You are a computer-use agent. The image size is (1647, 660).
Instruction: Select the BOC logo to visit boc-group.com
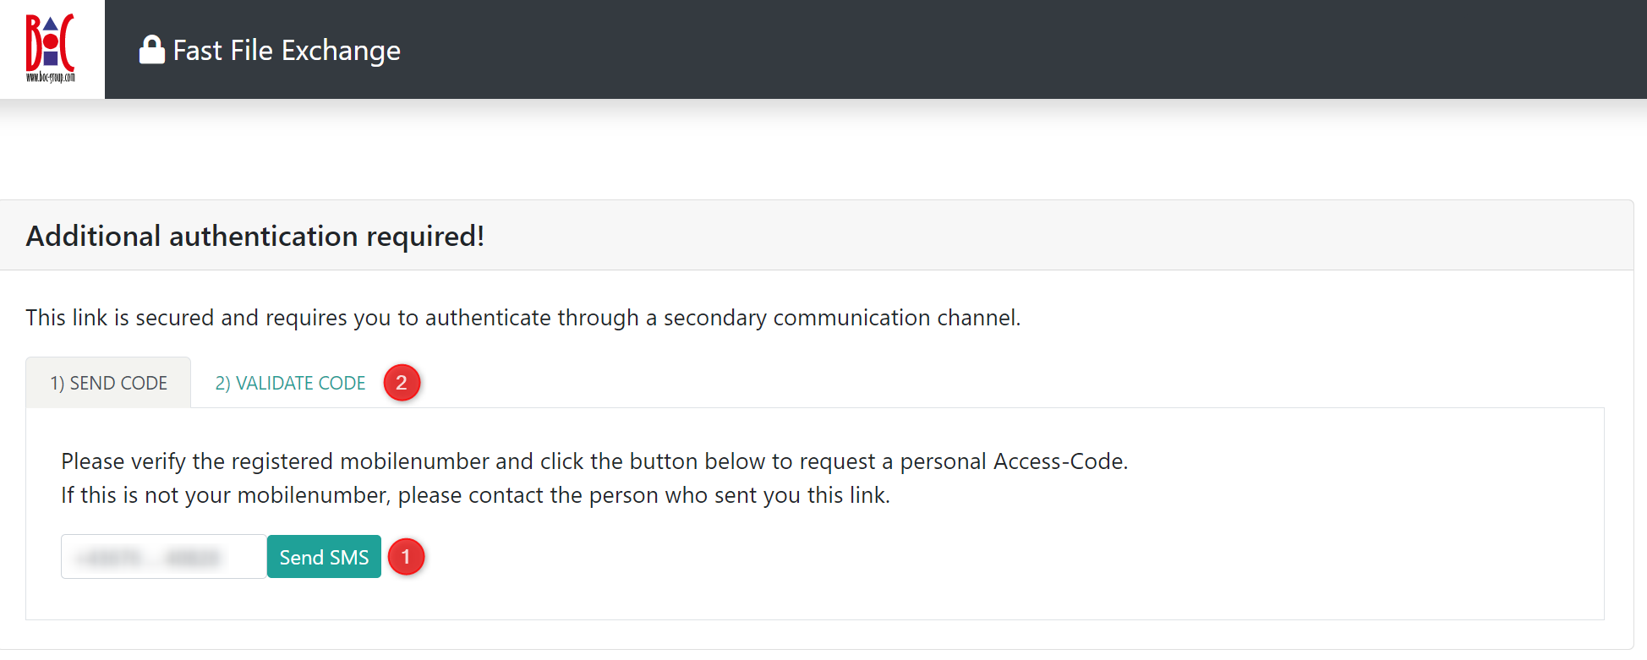click(x=52, y=48)
